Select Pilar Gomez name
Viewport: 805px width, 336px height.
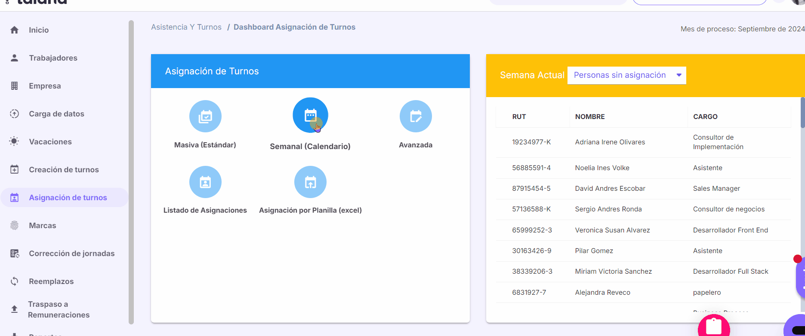pos(594,251)
